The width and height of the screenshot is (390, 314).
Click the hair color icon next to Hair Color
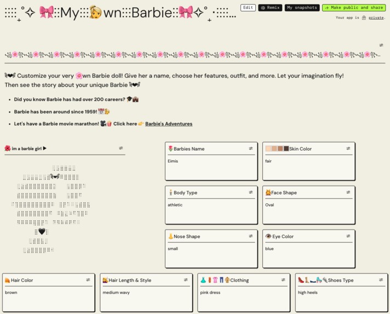(7, 280)
